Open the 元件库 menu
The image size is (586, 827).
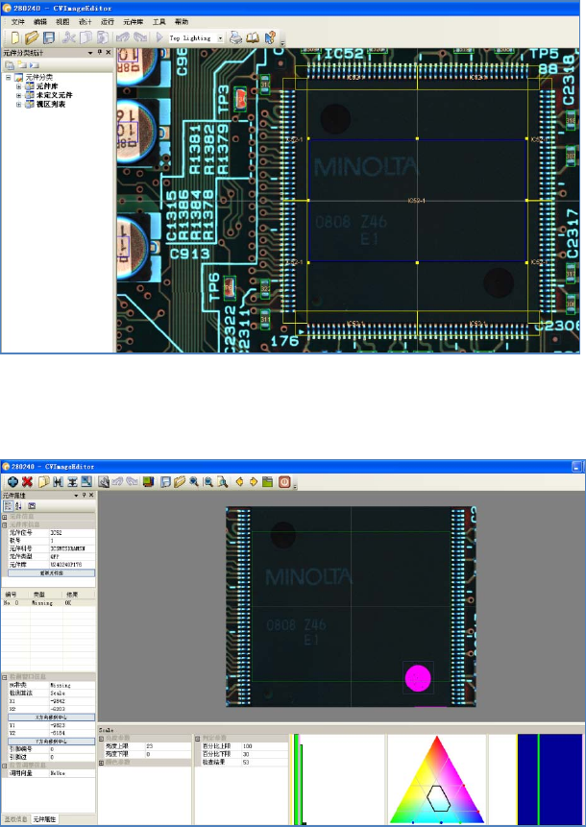(x=134, y=22)
